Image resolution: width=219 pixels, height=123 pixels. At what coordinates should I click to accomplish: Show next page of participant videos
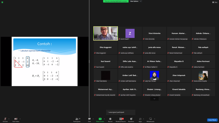(154, 99)
